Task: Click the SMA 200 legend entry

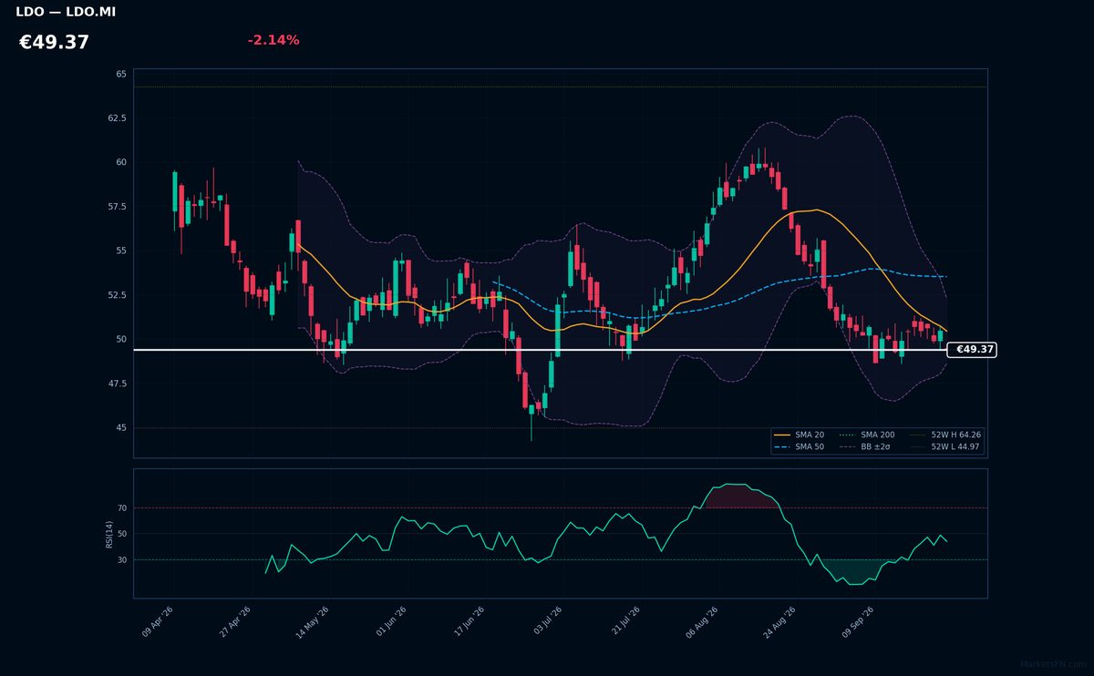Action: 867,435
